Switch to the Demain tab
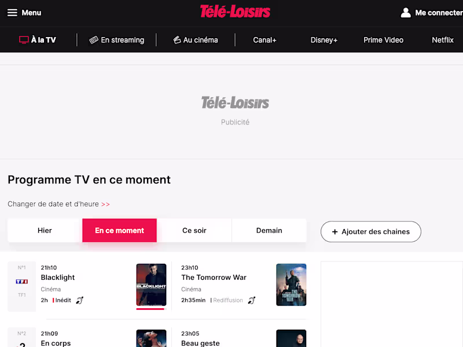 click(269, 230)
